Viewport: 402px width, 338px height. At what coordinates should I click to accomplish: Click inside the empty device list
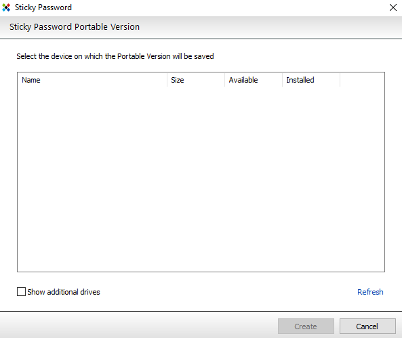[201, 179]
